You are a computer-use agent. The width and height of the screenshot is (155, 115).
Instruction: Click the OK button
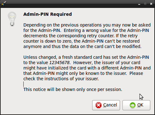point(136,105)
